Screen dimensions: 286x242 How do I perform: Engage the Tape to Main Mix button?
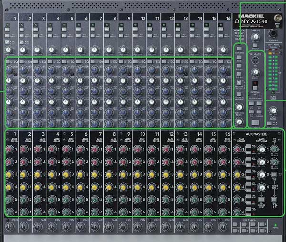[255, 45]
